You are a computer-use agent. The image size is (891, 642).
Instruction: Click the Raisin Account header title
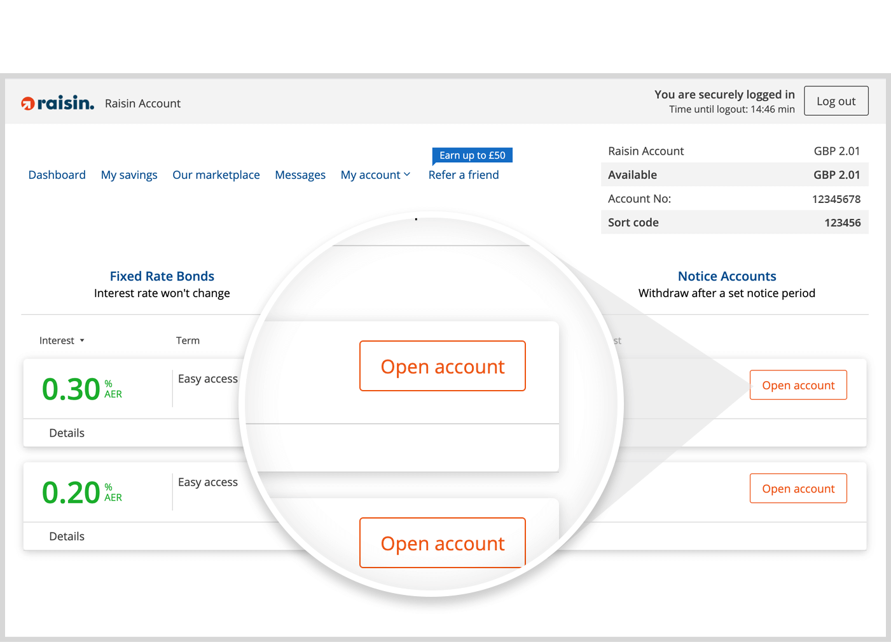(142, 103)
